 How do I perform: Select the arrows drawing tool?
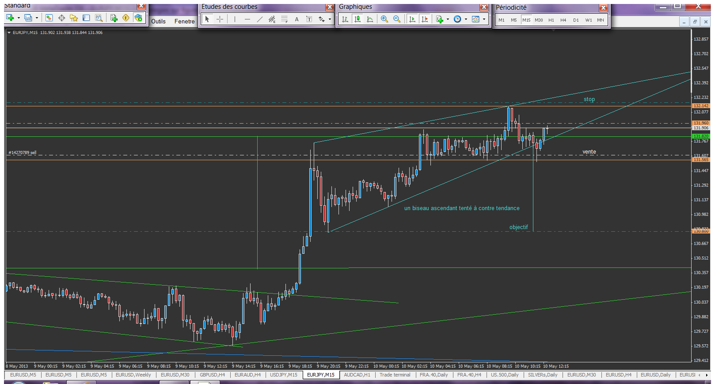(x=321, y=19)
